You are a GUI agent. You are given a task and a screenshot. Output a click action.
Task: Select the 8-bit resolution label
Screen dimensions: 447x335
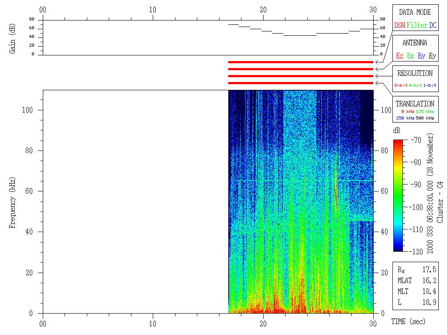401,85
